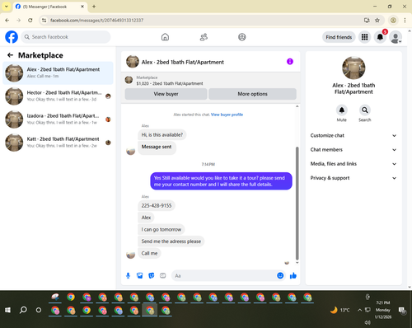The height and width of the screenshot is (328, 412).
Task: Click the purple sent reply message
Action: [221, 181]
